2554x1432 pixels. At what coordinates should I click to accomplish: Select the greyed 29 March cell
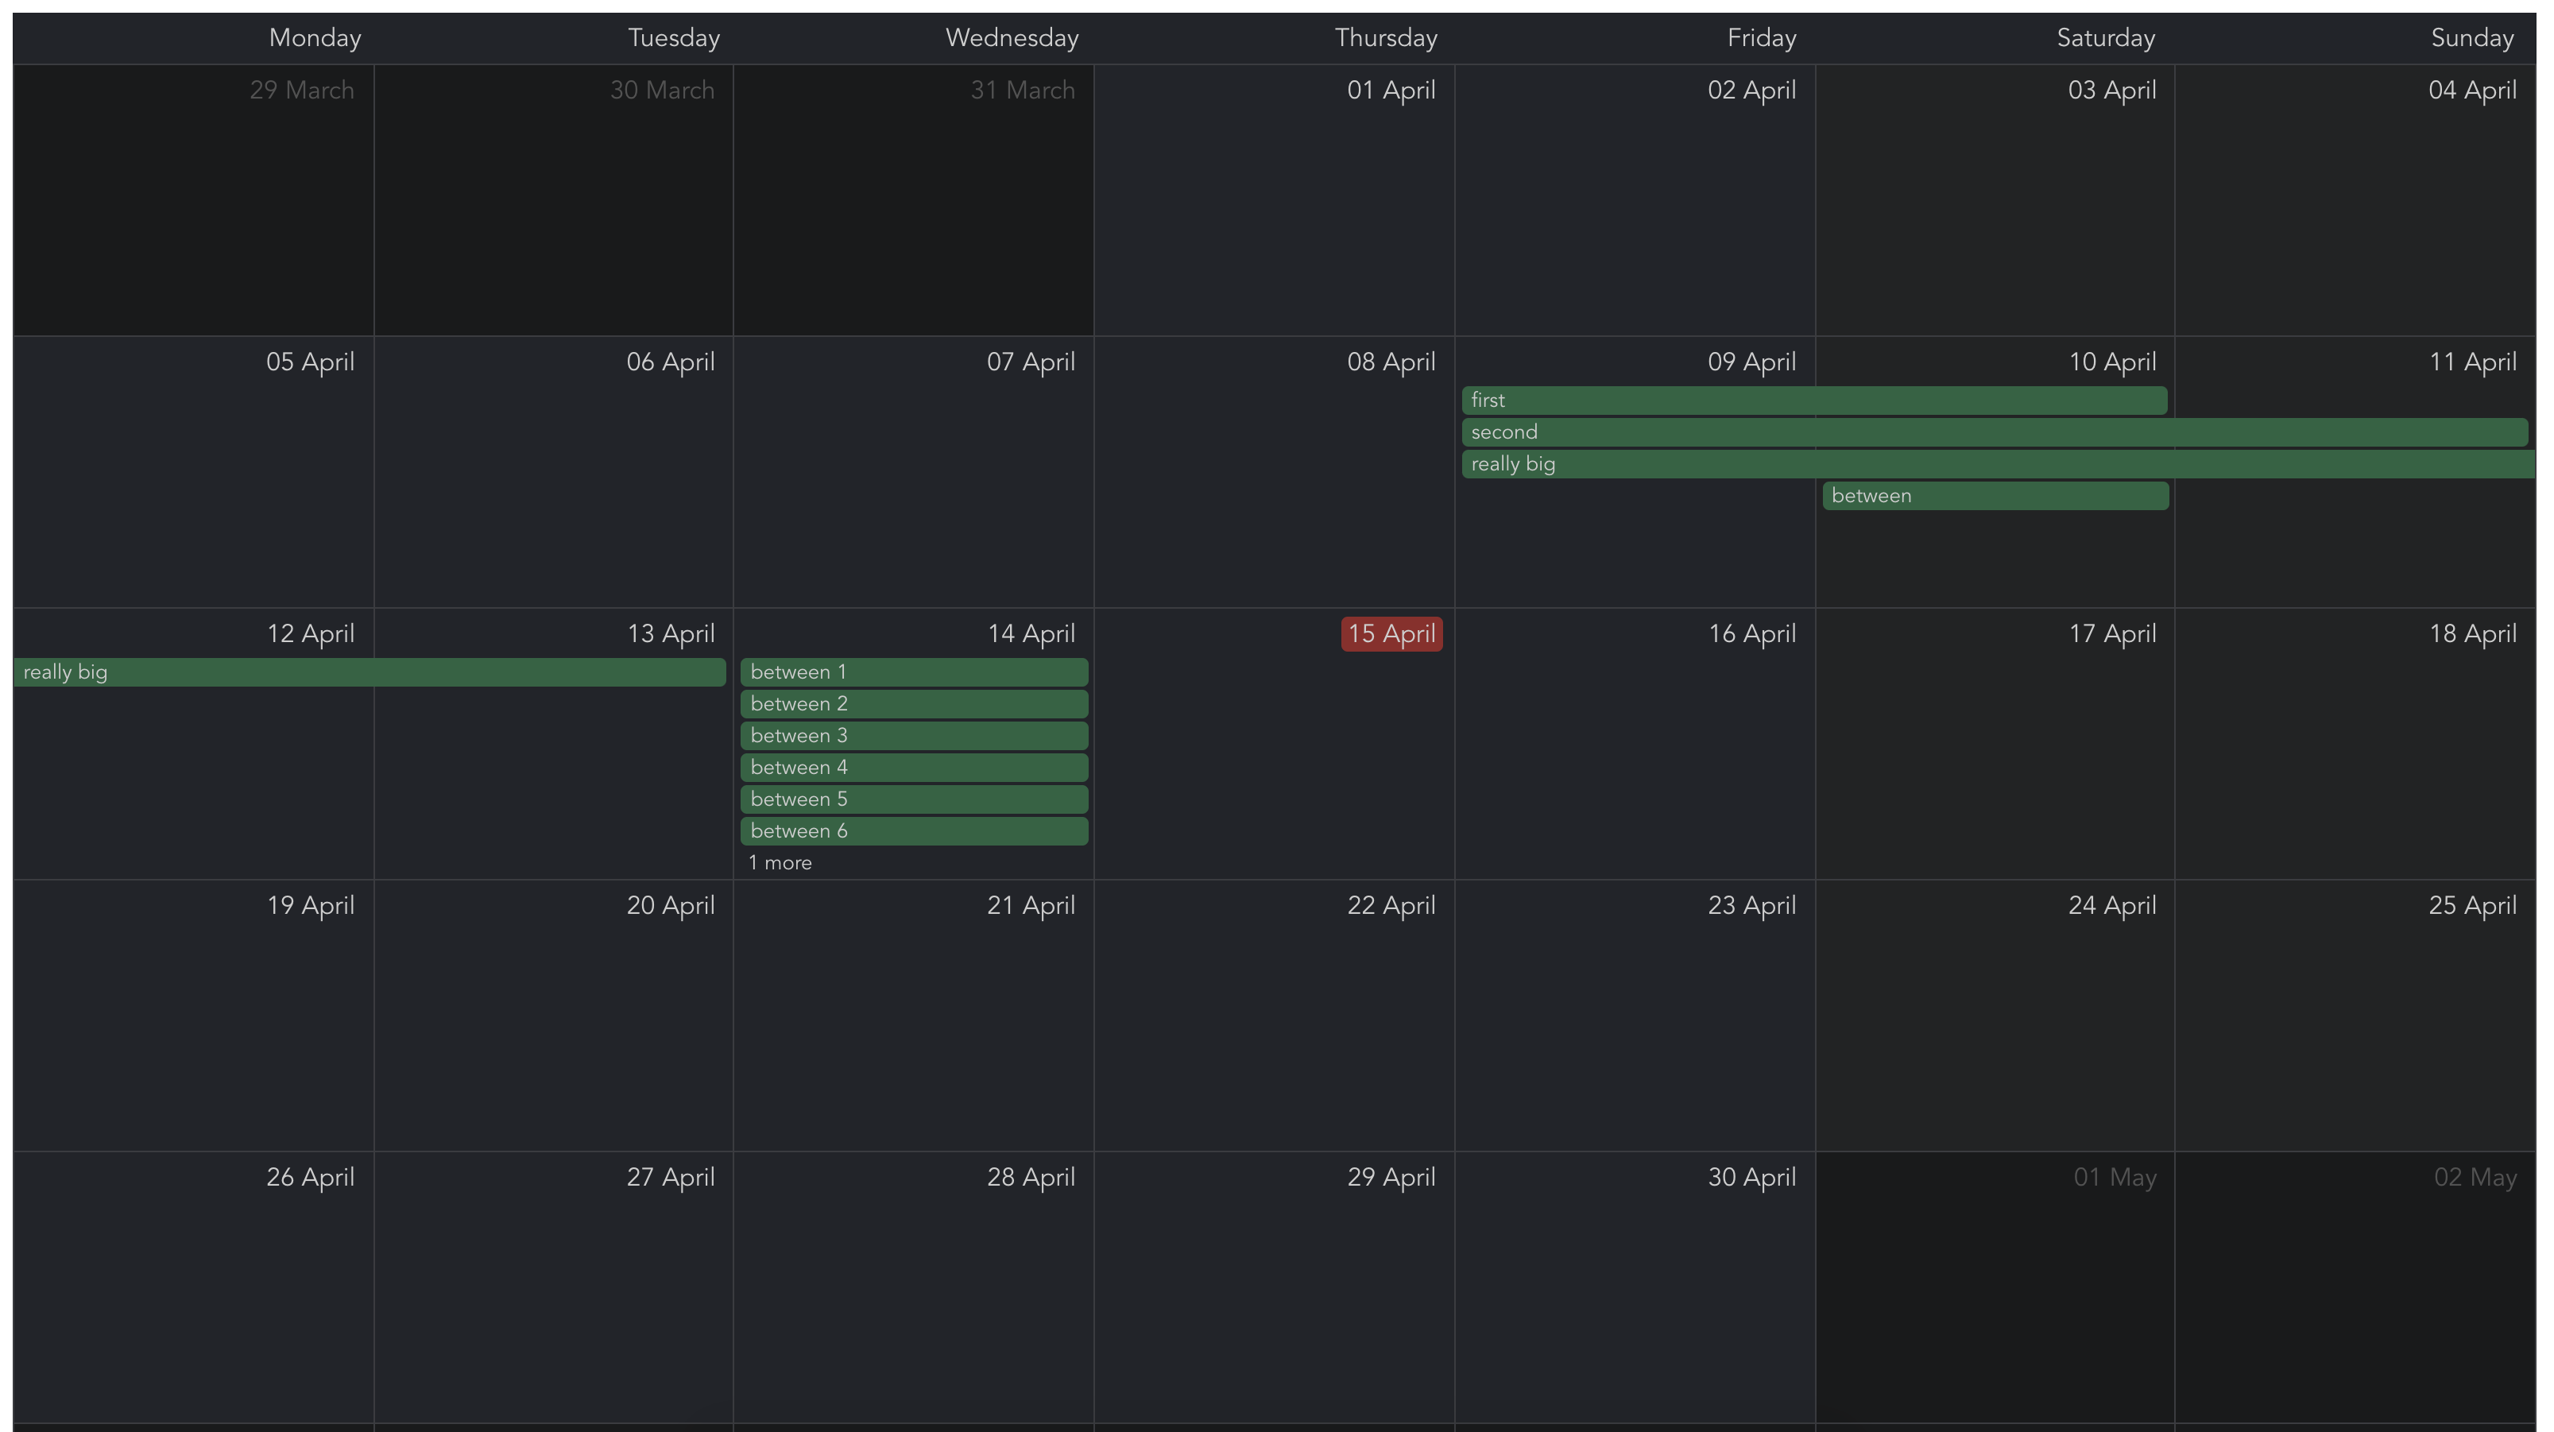pyautogui.click(x=193, y=208)
